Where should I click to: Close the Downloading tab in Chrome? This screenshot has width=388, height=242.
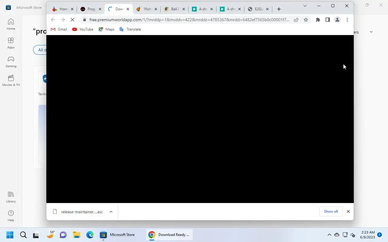click(x=128, y=9)
